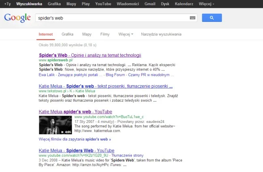263x172 pixels.
Task: Open Narzędzia wyszukiwania
Action: tap(161, 34)
